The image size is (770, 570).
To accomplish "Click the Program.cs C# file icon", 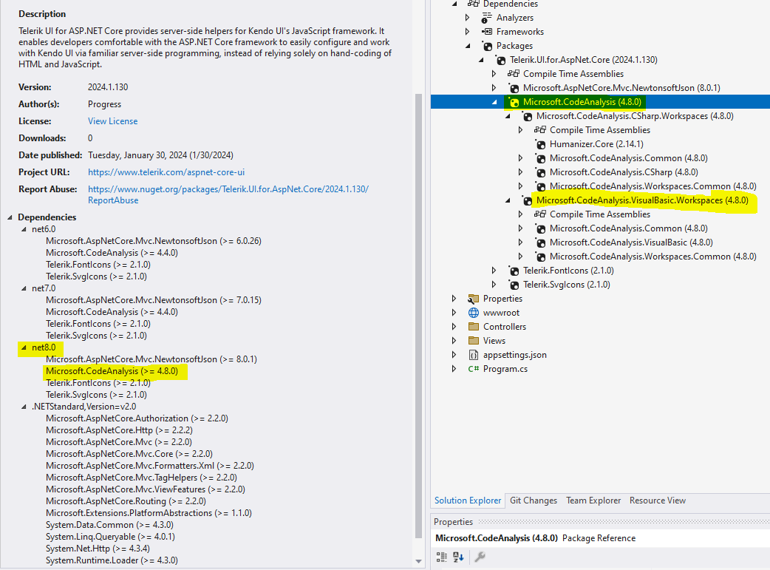I will point(474,369).
